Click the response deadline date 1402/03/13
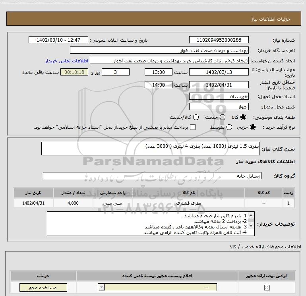 219,72
